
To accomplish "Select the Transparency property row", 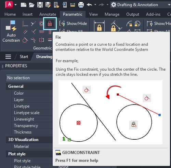I will pyautogui.click(x=32, y=126).
